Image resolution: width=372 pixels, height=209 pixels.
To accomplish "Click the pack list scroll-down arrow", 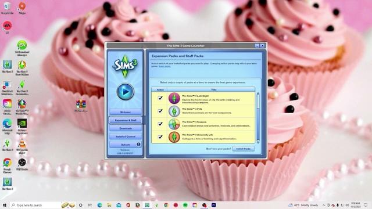I will coord(258,142).
